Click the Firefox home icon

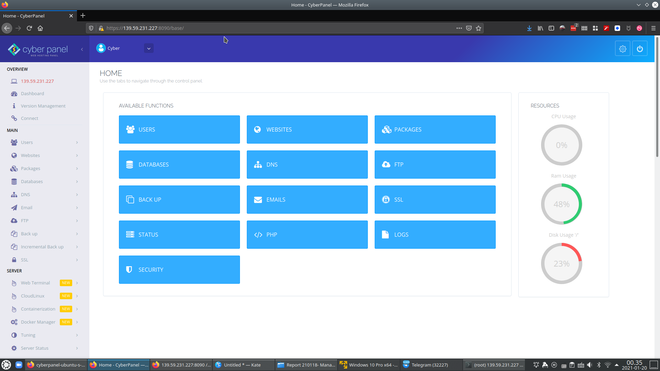(40, 28)
